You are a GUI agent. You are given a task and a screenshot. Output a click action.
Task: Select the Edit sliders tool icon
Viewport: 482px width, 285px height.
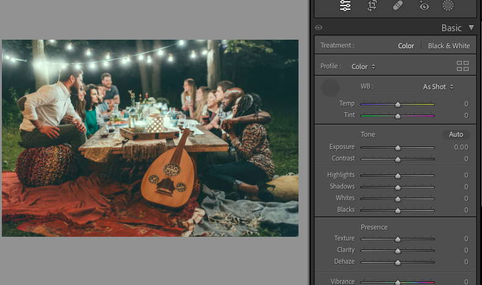346,6
